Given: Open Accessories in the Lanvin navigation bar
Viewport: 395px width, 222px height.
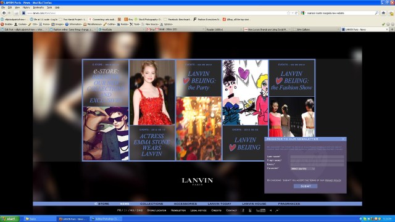Looking at the screenshot, I should pyautogui.click(x=185, y=204).
